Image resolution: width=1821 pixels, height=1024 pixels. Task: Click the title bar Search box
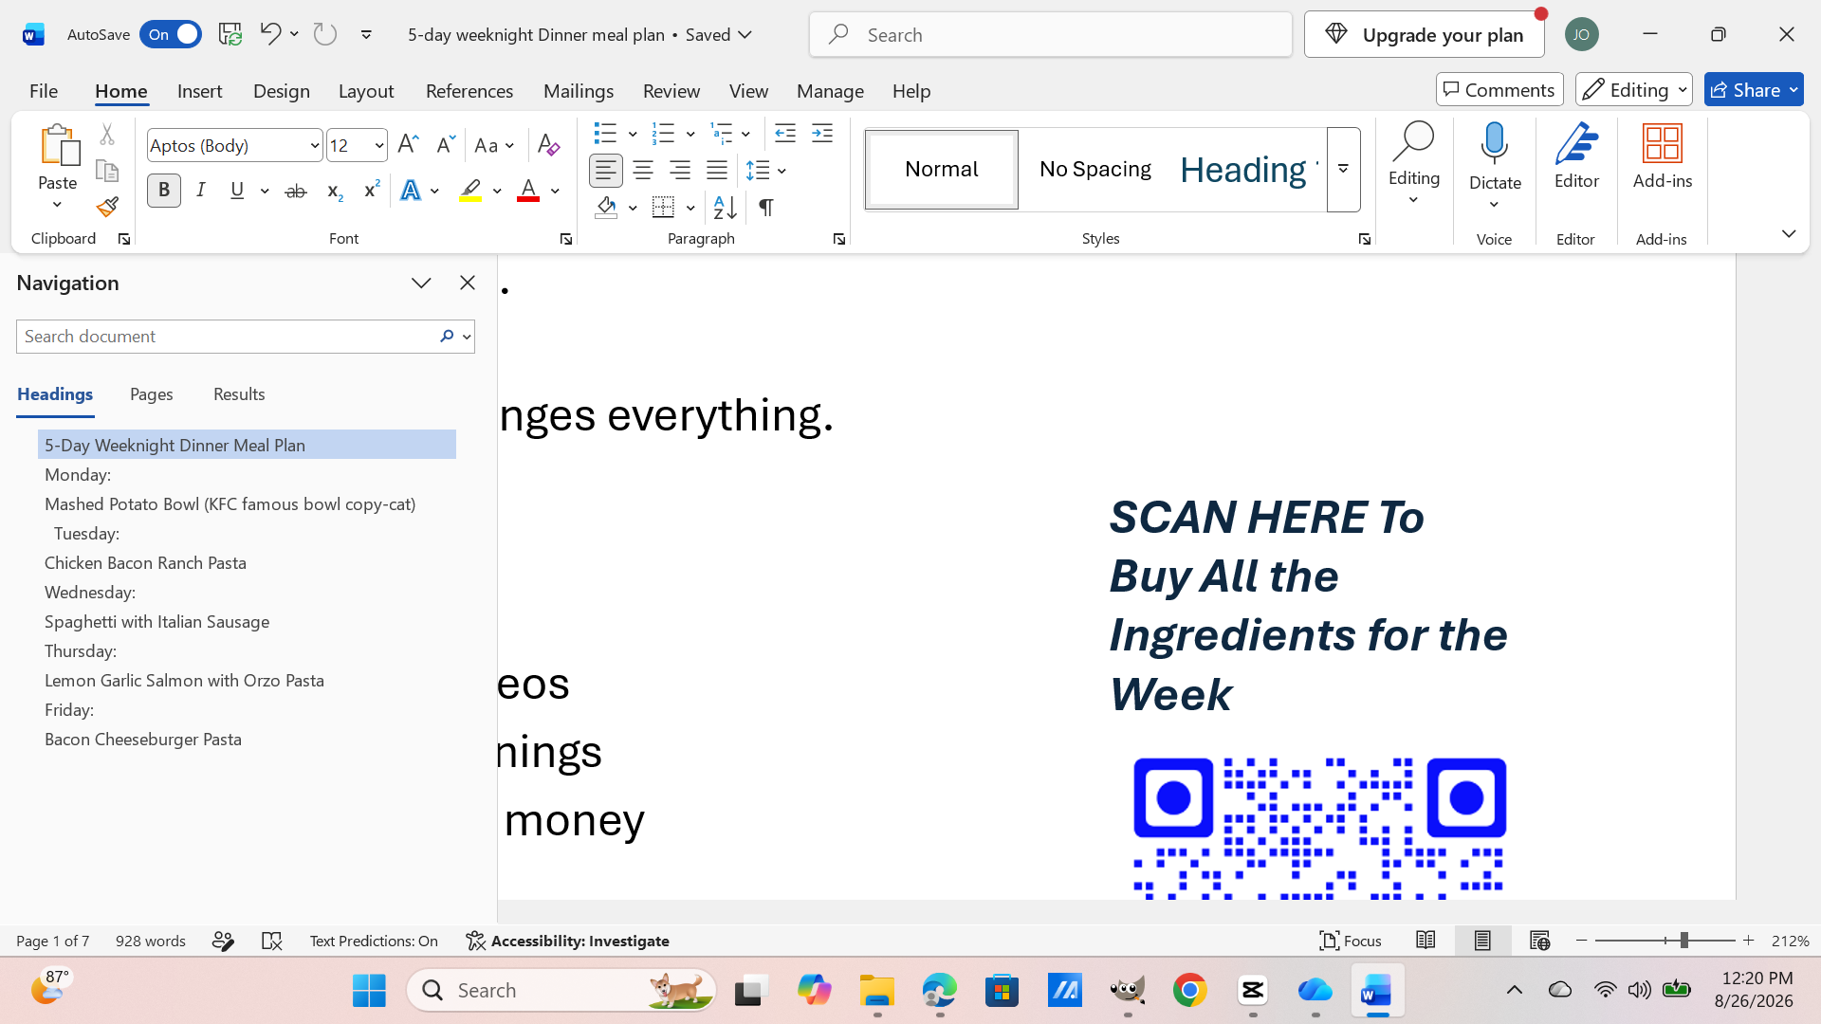click(1051, 34)
